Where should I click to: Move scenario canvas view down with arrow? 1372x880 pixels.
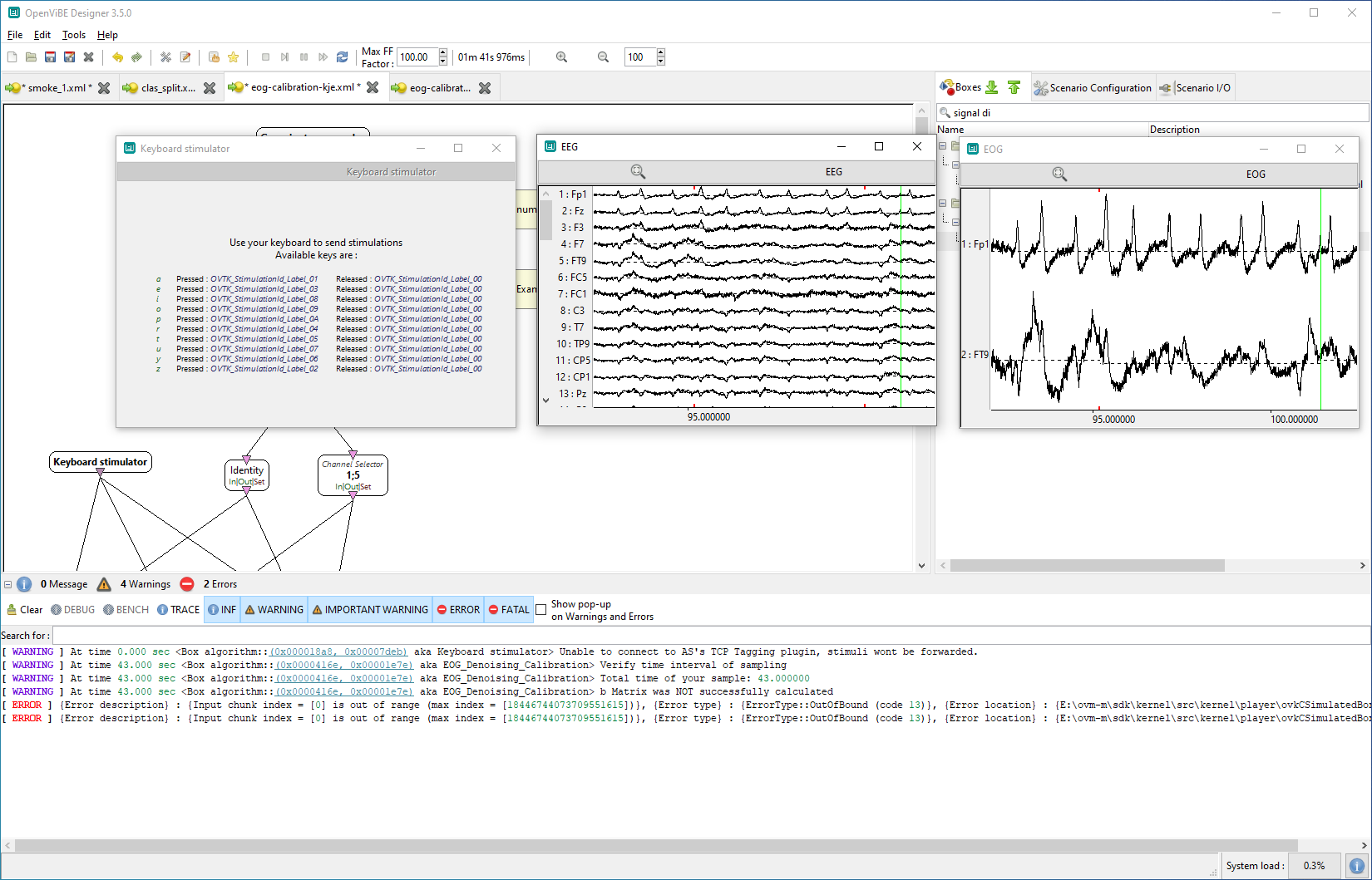point(921,566)
